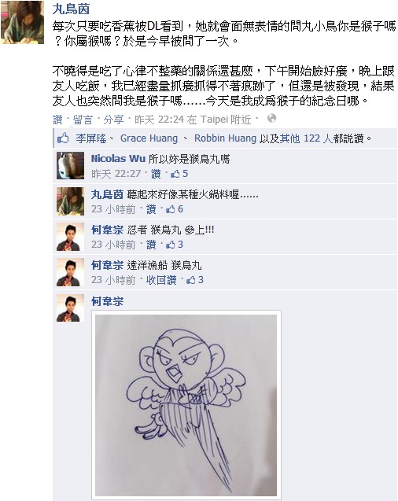
Task: Open like count 6 on 聽起來好像 comment
Action: coord(175,209)
